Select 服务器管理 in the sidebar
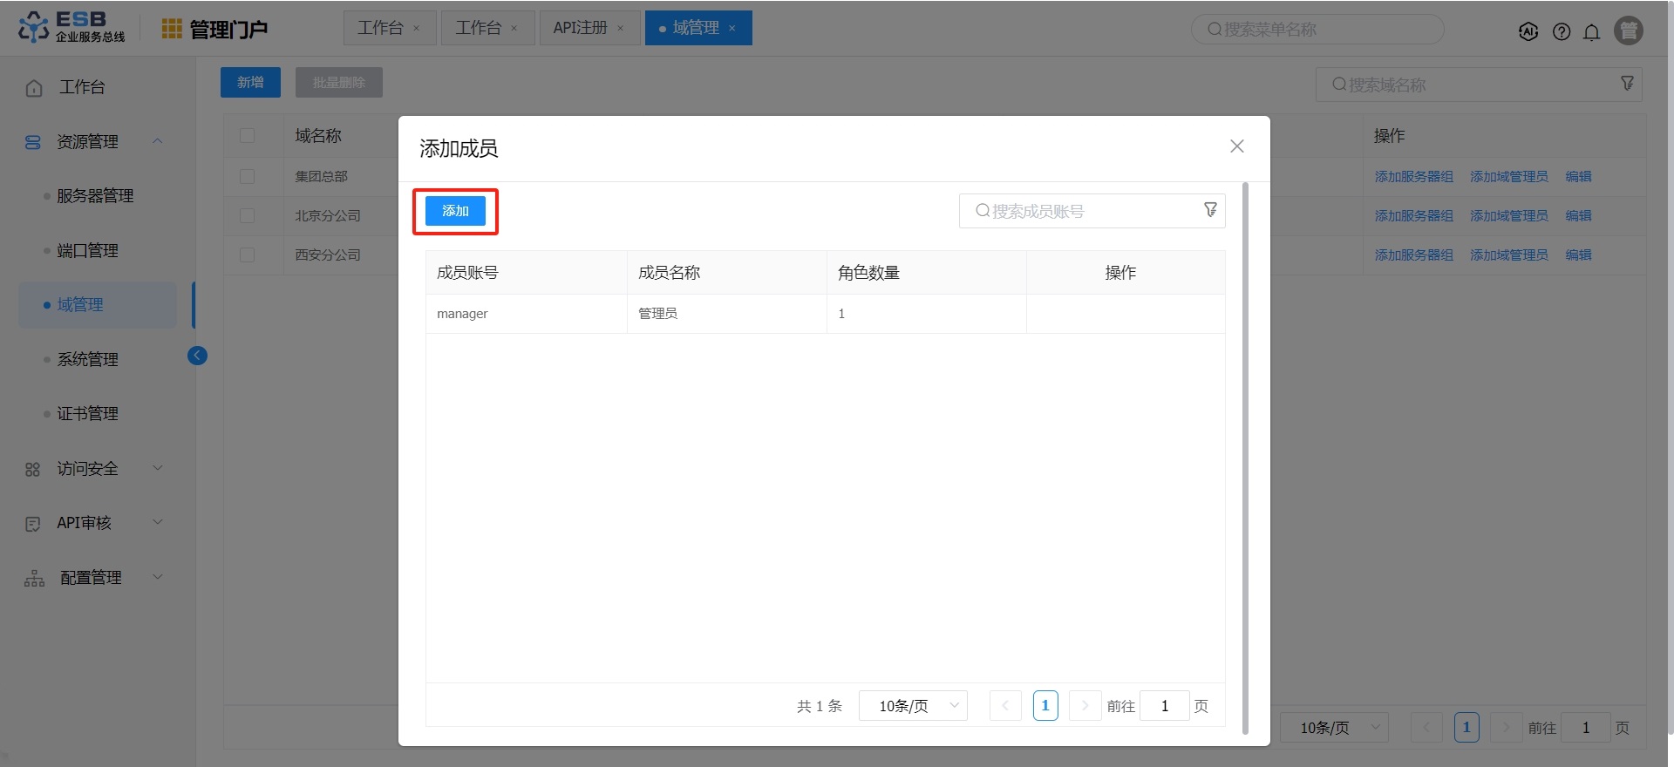Viewport: 1674px width, 767px height. (x=95, y=196)
